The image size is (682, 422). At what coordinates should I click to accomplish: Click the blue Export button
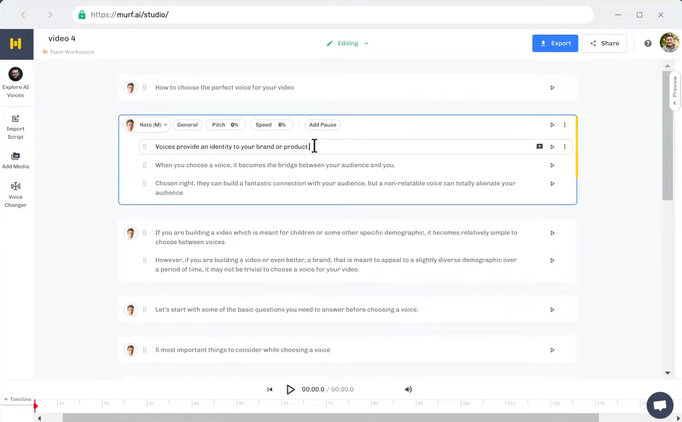click(x=555, y=44)
